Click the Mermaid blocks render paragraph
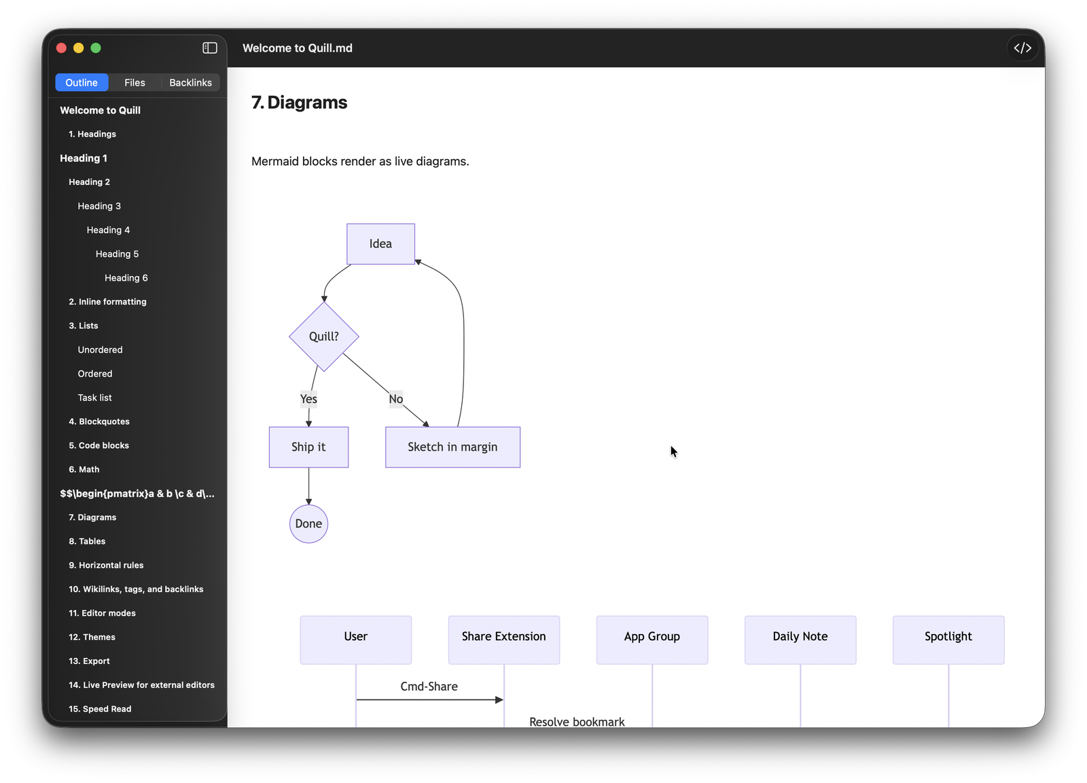The image size is (1087, 783). pos(360,161)
